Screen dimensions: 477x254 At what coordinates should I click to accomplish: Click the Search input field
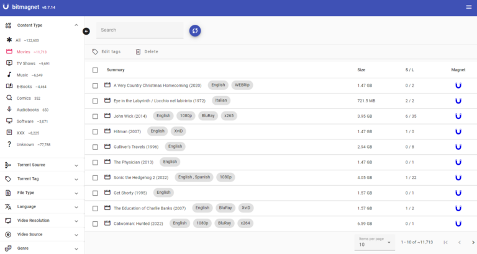(140, 30)
